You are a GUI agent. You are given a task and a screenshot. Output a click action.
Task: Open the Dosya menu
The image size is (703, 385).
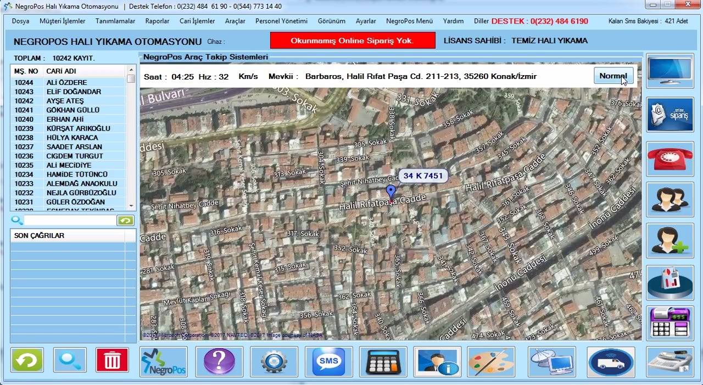(21, 21)
